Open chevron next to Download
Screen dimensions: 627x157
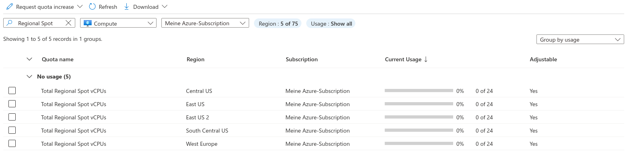tap(164, 7)
